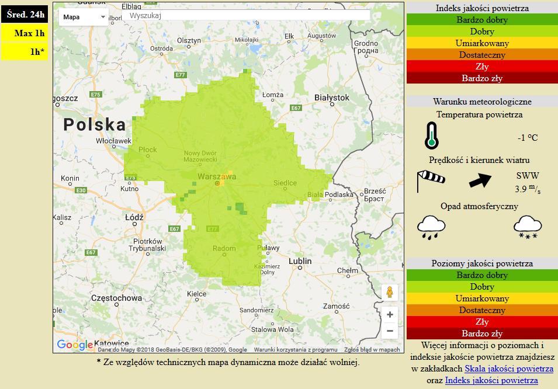The width and height of the screenshot is (558, 389).
Task: Click the Płock city label
Action: click(148, 150)
